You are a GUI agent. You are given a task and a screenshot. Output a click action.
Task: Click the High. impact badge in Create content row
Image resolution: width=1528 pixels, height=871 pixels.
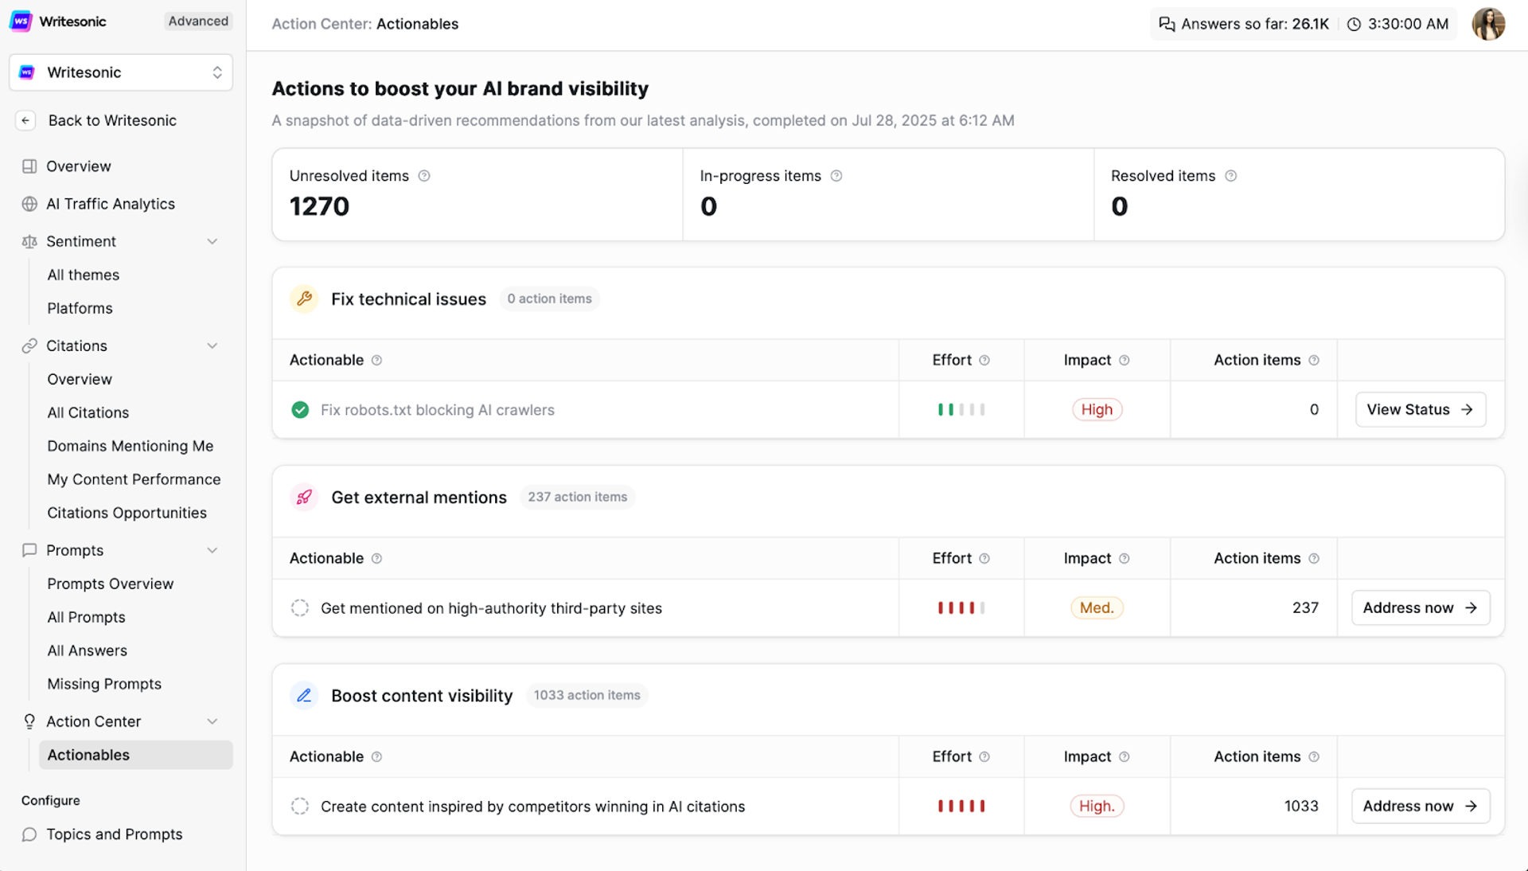(x=1097, y=806)
